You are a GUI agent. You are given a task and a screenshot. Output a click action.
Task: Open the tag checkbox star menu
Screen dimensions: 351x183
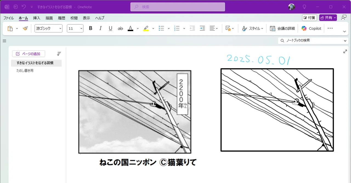[230, 28]
